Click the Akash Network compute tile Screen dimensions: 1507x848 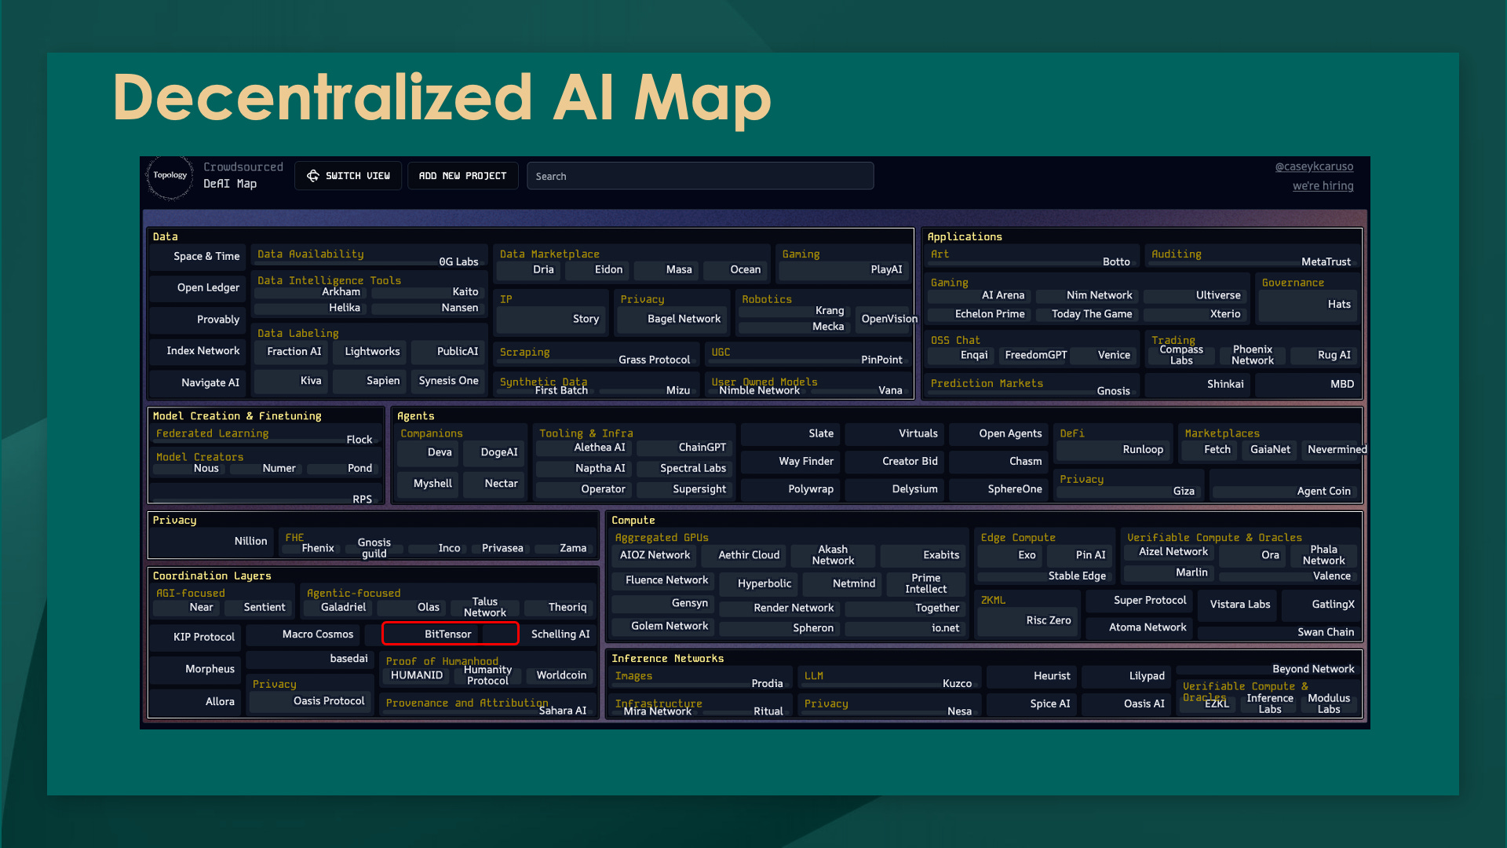click(x=833, y=555)
